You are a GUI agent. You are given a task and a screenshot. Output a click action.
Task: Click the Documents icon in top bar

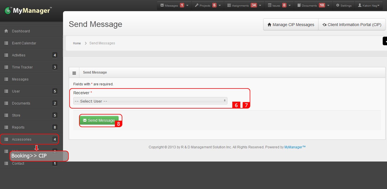[x=299, y=5]
